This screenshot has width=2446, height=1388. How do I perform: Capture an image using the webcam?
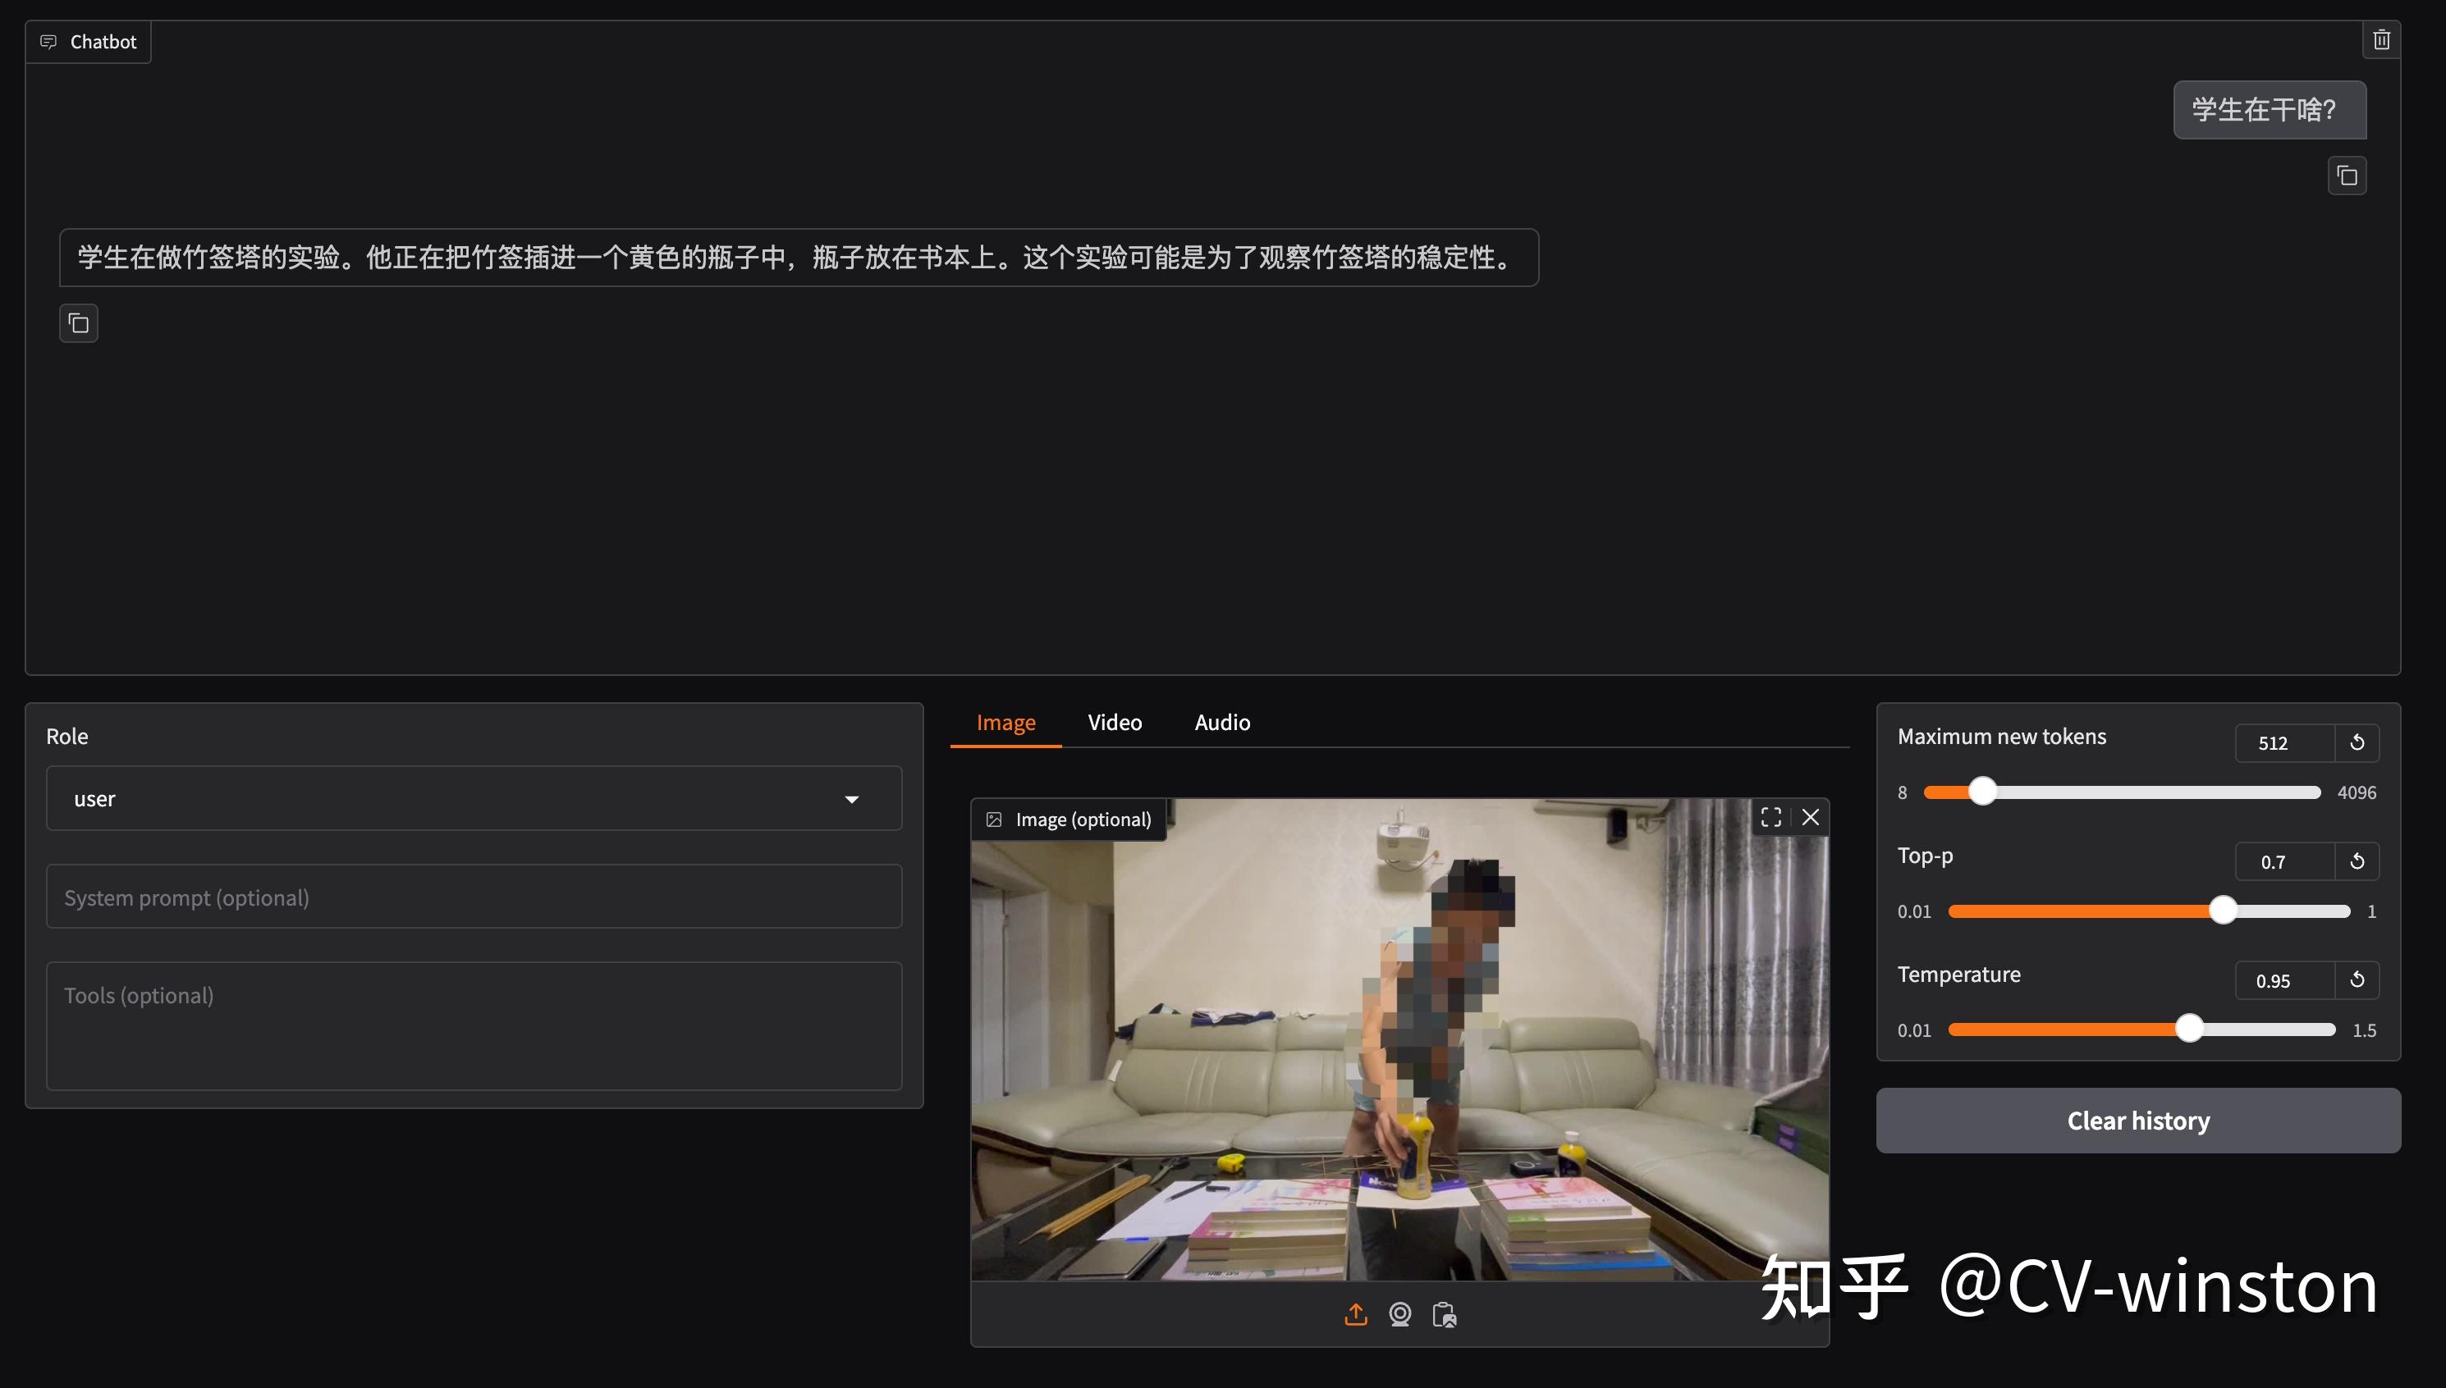tap(1401, 1313)
